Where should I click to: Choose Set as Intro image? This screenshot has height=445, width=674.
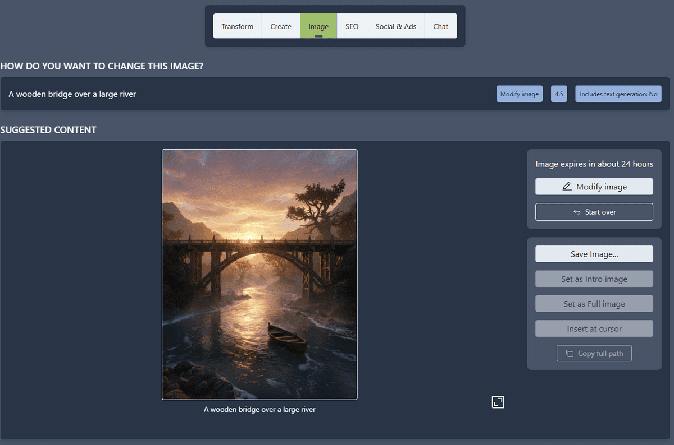tap(594, 279)
